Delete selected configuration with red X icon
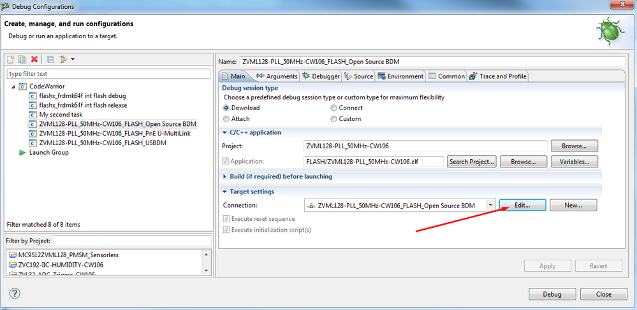637x310 pixels. pos(34,59)
